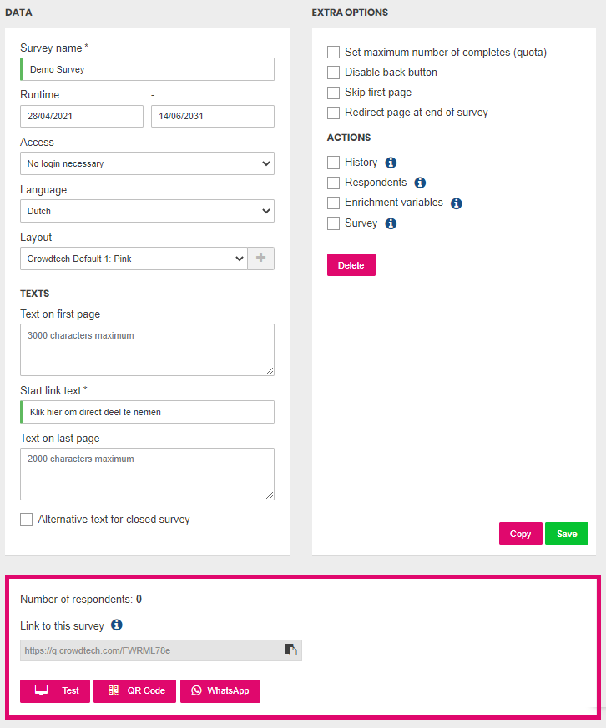Add new layout with plus icon
Screen dimensions: 606x728
point(260,259)
